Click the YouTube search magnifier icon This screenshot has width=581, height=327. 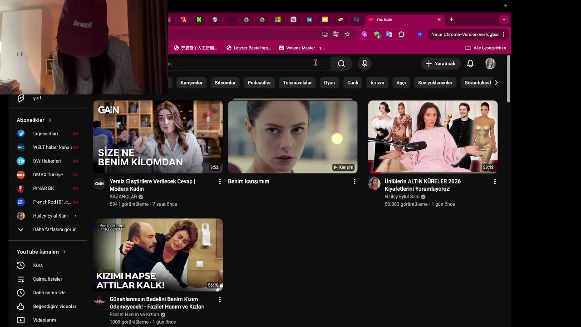click(341, 64)
